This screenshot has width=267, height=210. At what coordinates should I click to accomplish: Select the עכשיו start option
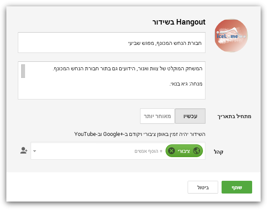(x=190, y=116)
